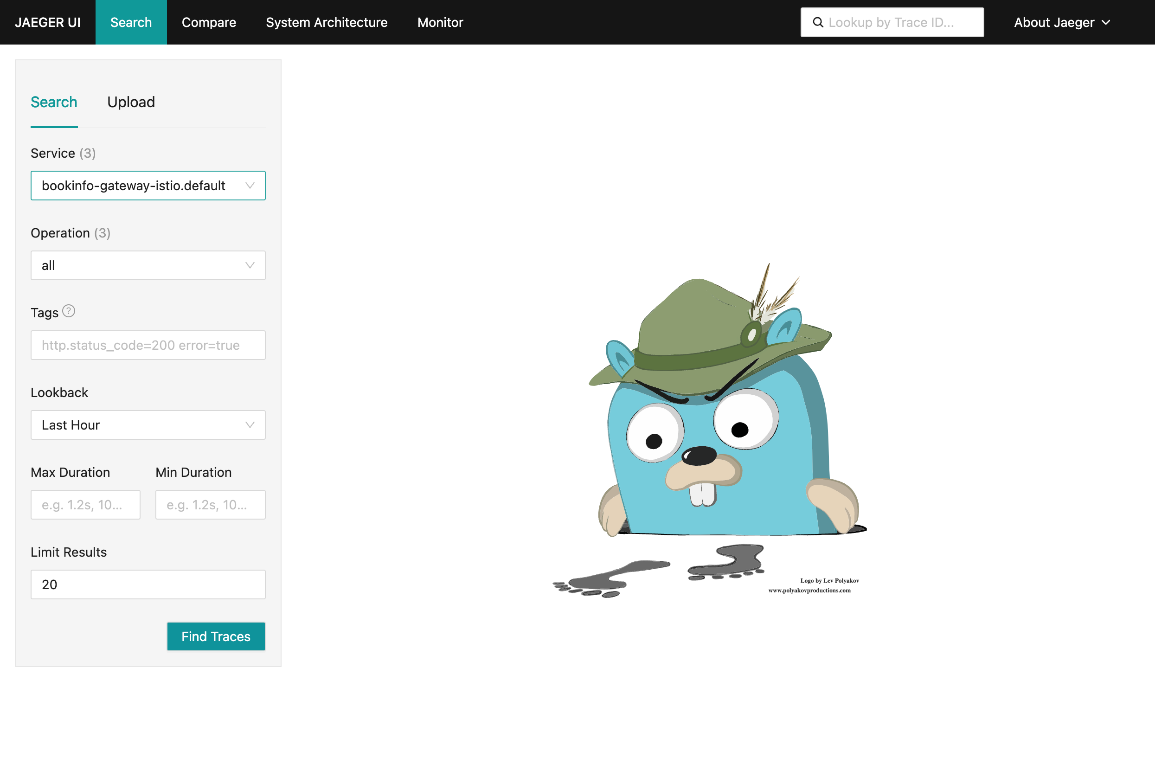The width and height of the screenshot is (1155, 758).
Task: Click the JAEGER UI home link
Action: coord(48,22)
